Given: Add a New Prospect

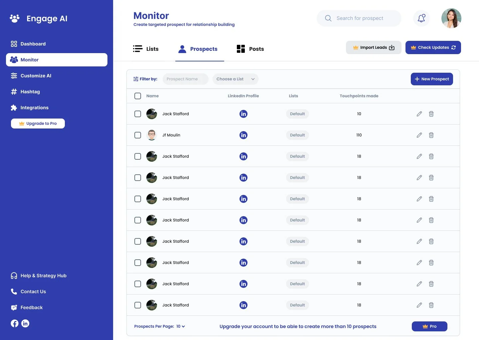Looking at the screenshot, I should pos(432,79).
